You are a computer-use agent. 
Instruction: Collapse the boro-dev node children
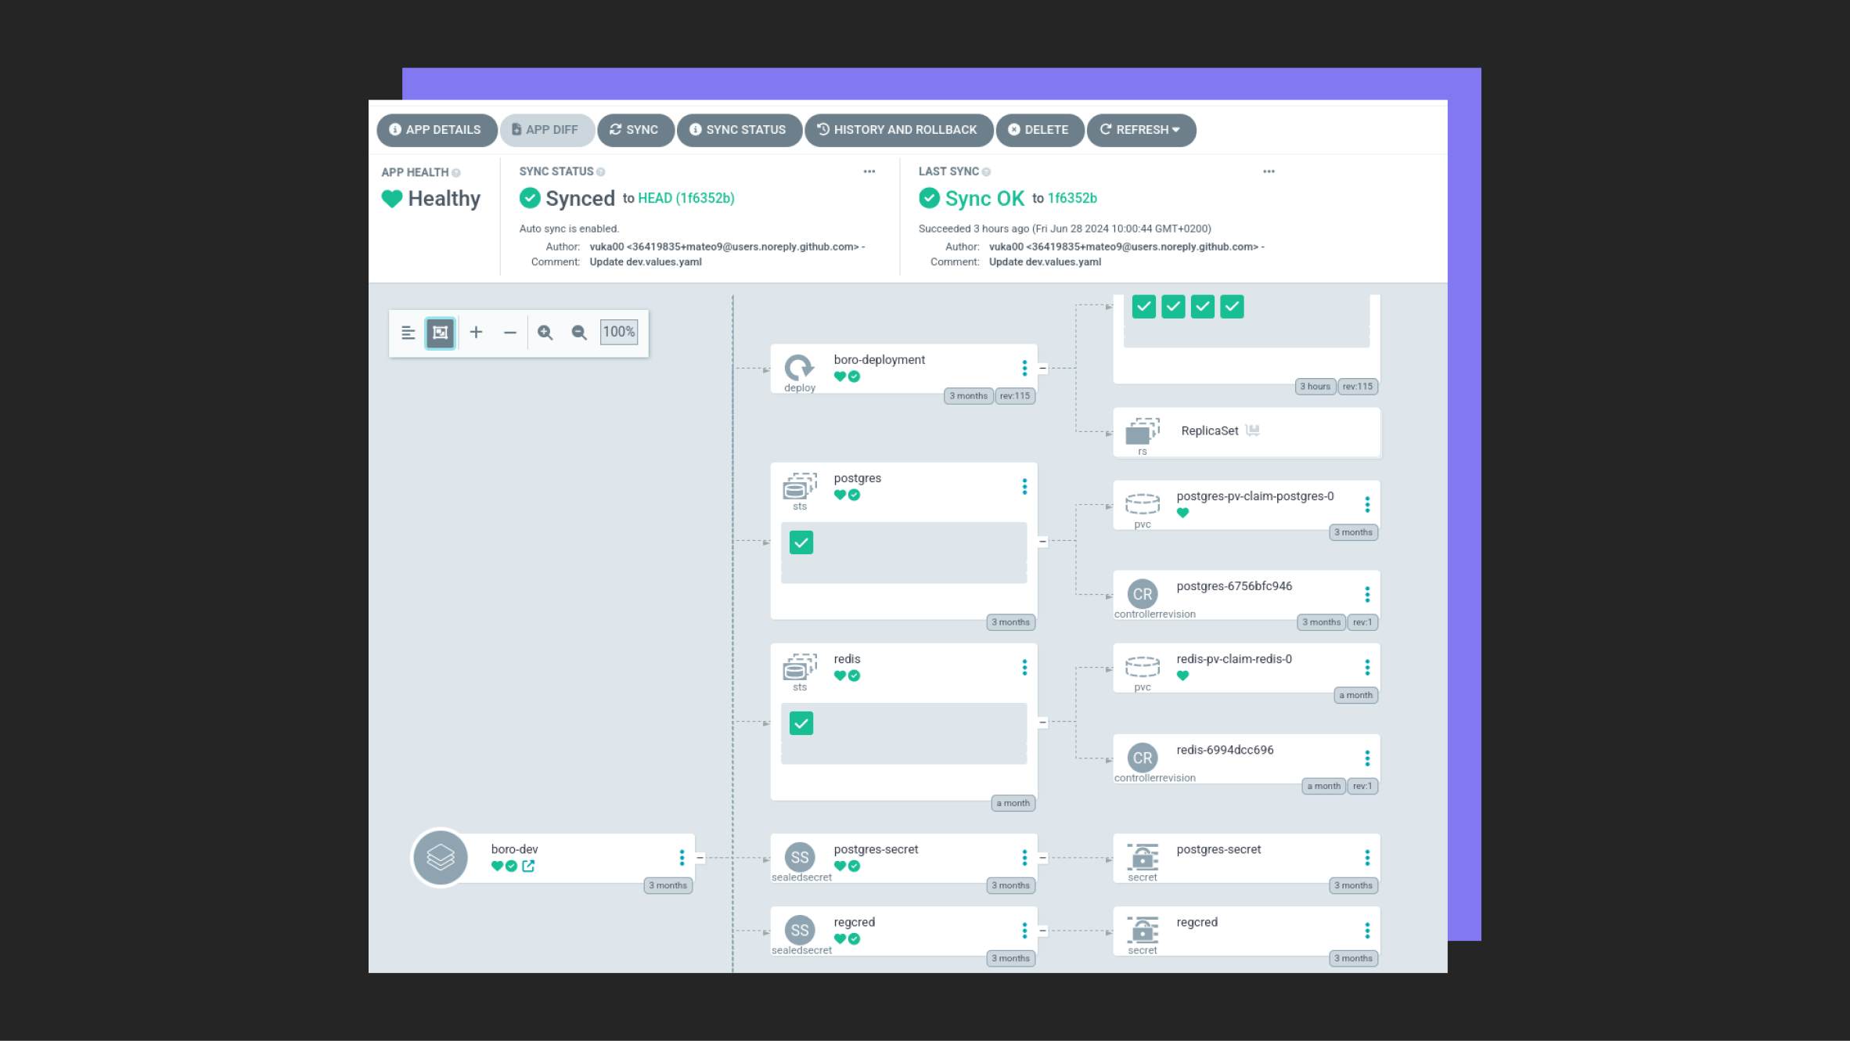tap(700, 858)
